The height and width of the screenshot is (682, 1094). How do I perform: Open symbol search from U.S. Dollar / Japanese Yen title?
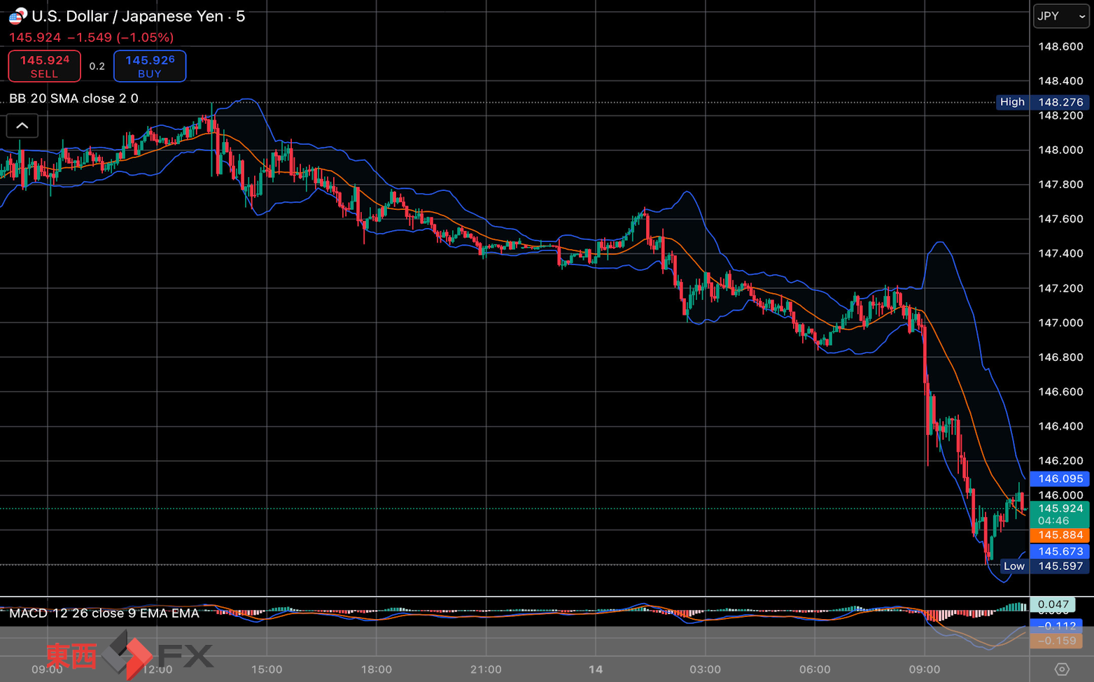click(x=127, y=16)
